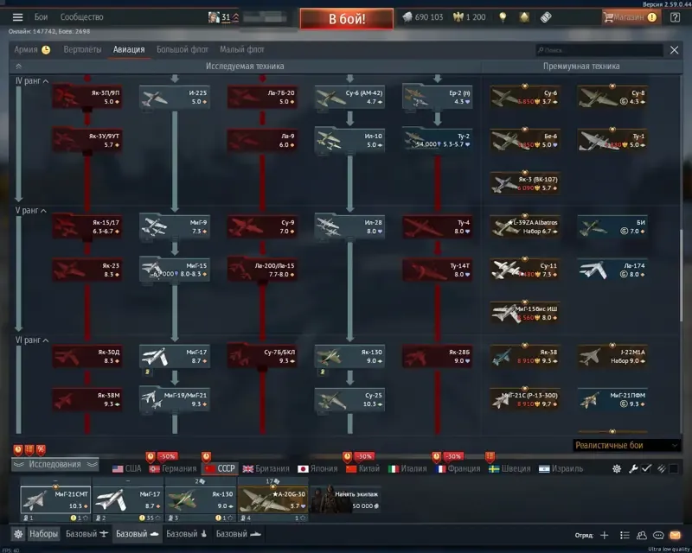Click the plus icon next to Отряд
692x553 pixels.
[x=605, y=535]
